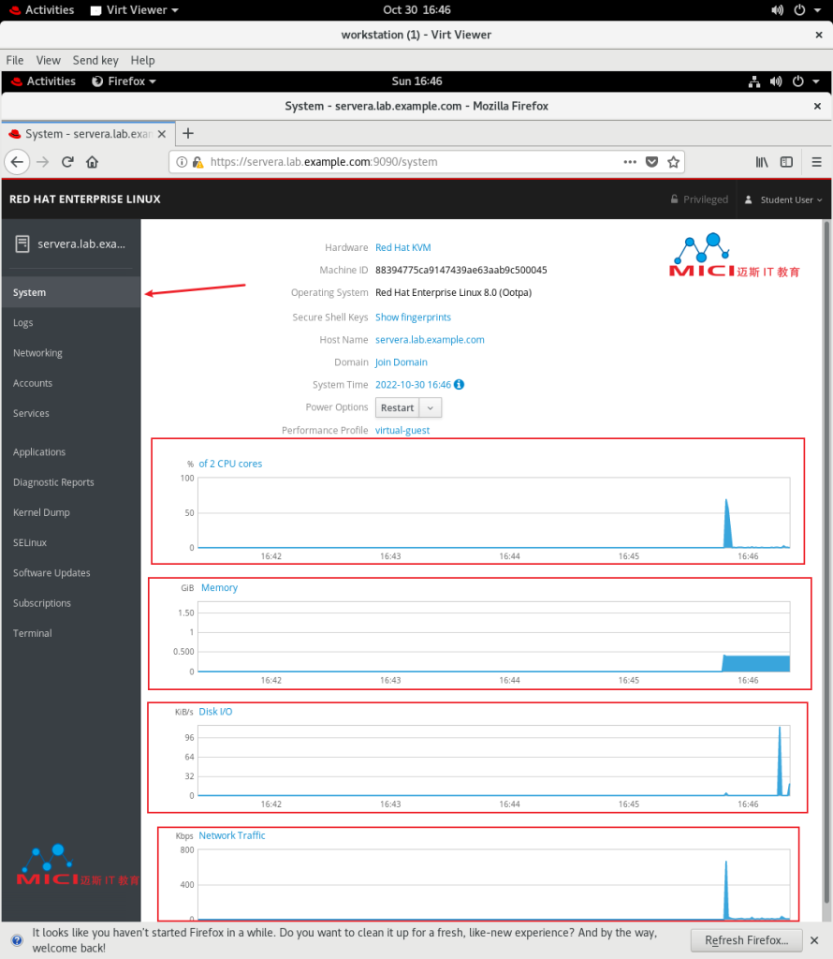Open Student User account dropdown
833x959 pixels.
click(783, 199)
